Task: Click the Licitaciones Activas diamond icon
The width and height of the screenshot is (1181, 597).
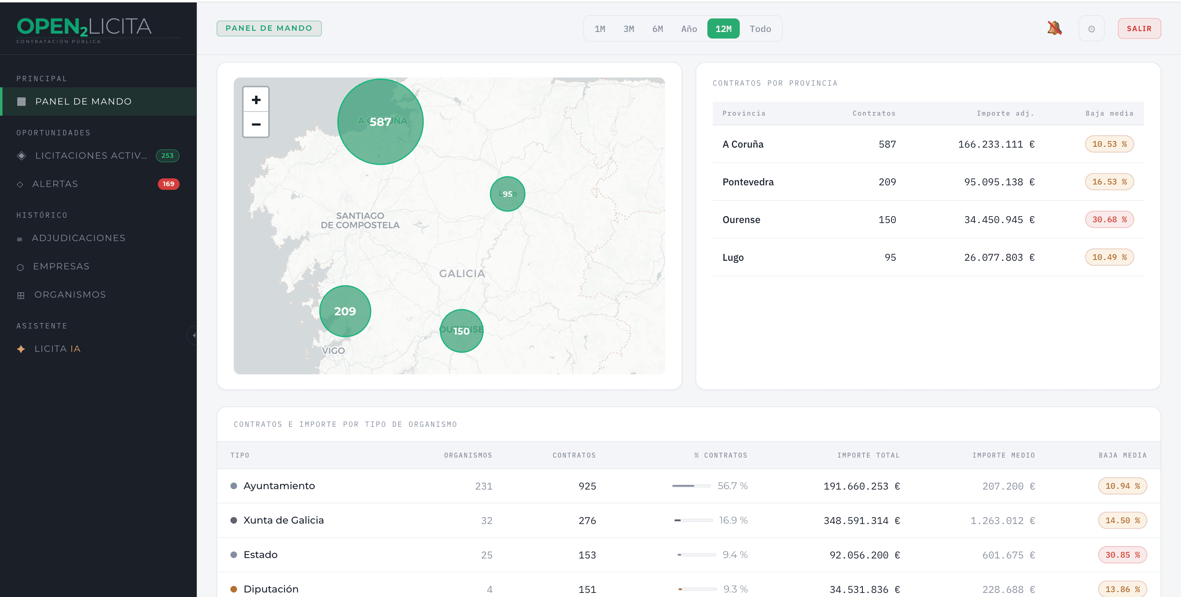Action: tap(21, 155)
